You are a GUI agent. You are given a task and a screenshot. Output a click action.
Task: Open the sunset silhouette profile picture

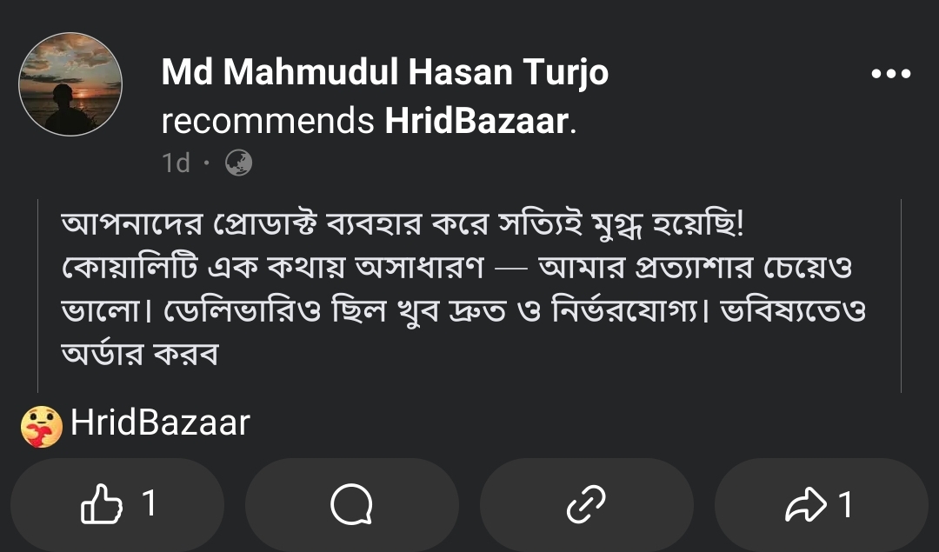pyautogui.click(x=70, y=84)
